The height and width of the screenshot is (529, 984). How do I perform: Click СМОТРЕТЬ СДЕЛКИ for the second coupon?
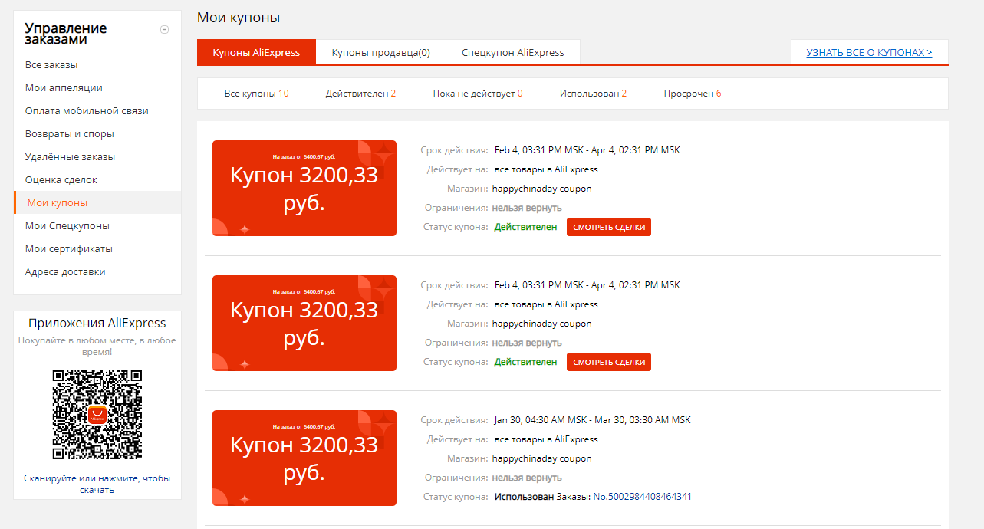coord(609,362)
